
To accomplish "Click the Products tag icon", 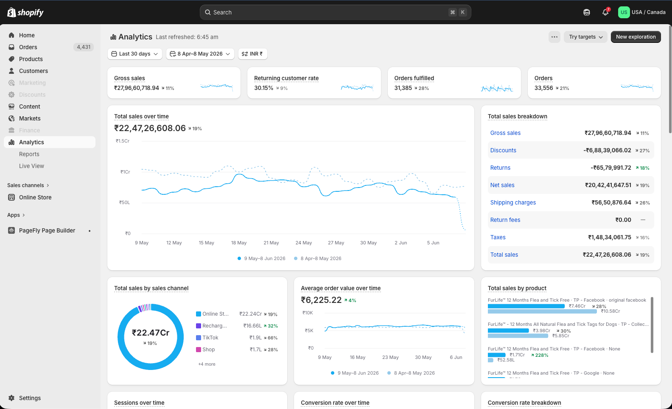I will pos(11,59).
